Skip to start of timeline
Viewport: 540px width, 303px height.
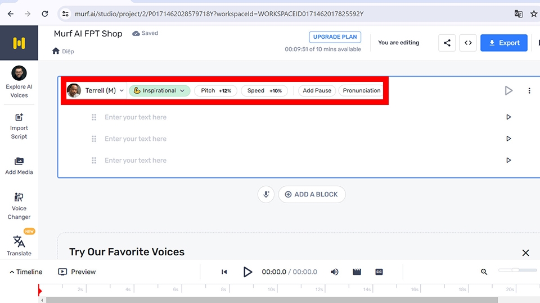pyautogui.click(x=224, y=272)
